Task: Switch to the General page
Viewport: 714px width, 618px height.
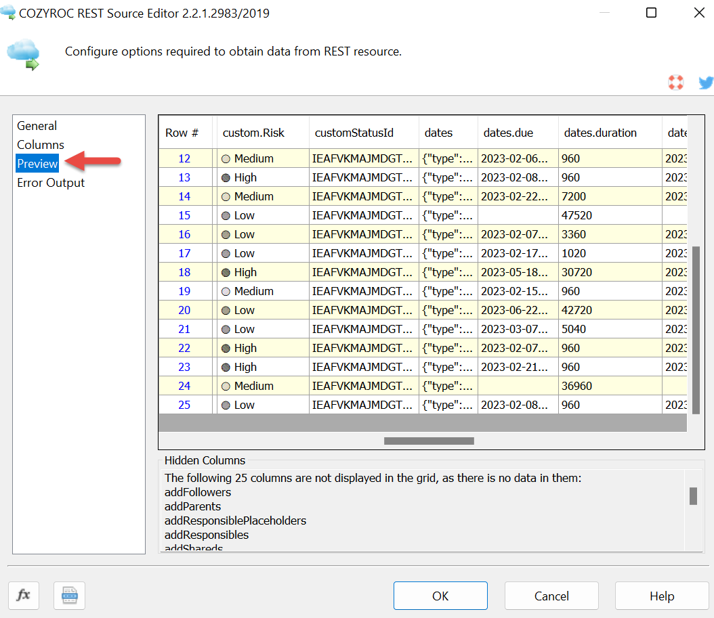Action: pos(37,126)
